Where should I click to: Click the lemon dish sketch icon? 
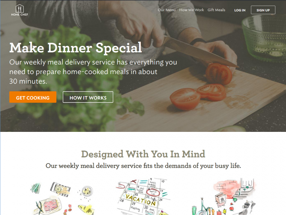click(x=60, y=189)
